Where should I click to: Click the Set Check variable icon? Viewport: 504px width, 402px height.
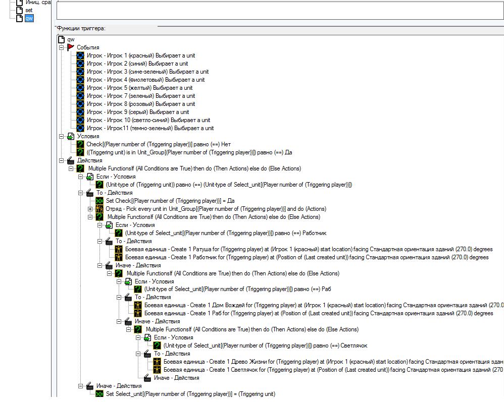coord(99,201)
